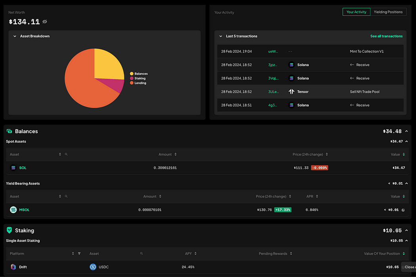Click MSOL +17.33% change badge

tap(283, 210)
